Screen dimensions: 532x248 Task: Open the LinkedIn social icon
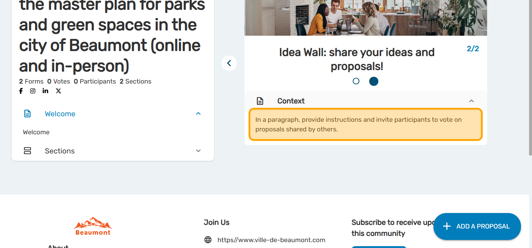click(45, 91)
